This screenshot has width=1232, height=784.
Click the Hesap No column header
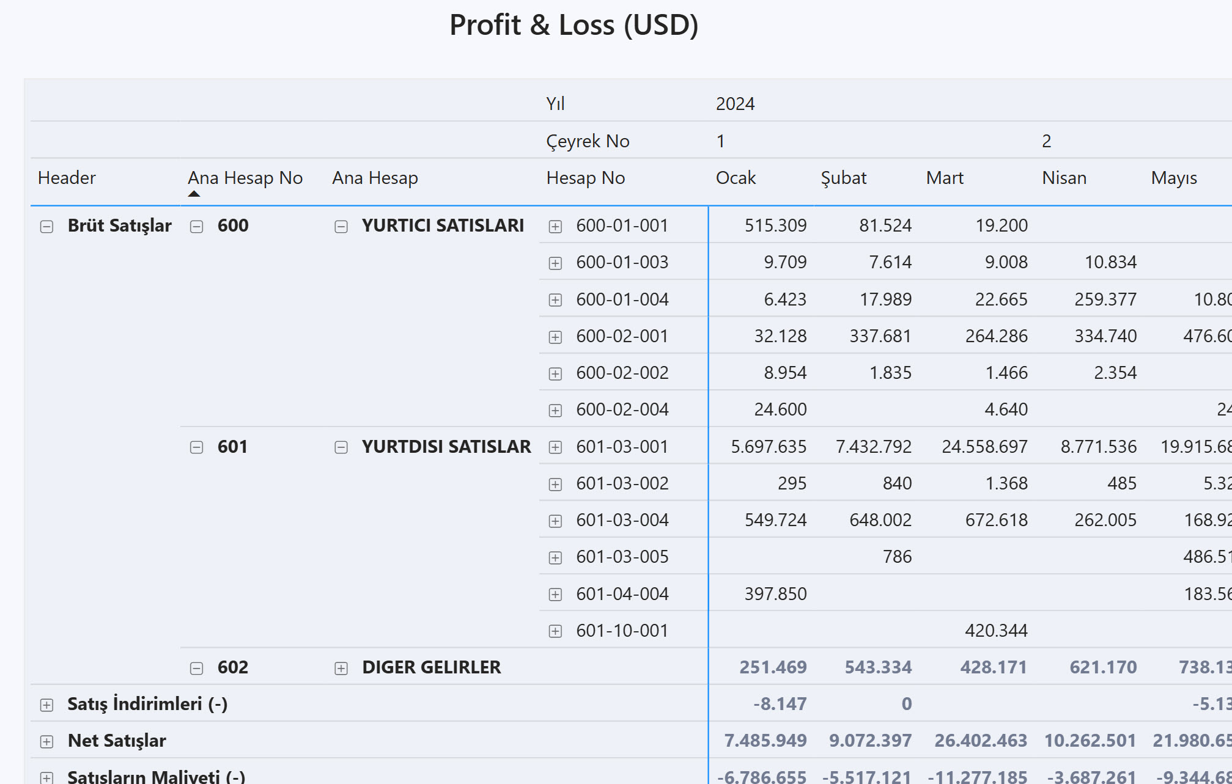pos(585,178)
